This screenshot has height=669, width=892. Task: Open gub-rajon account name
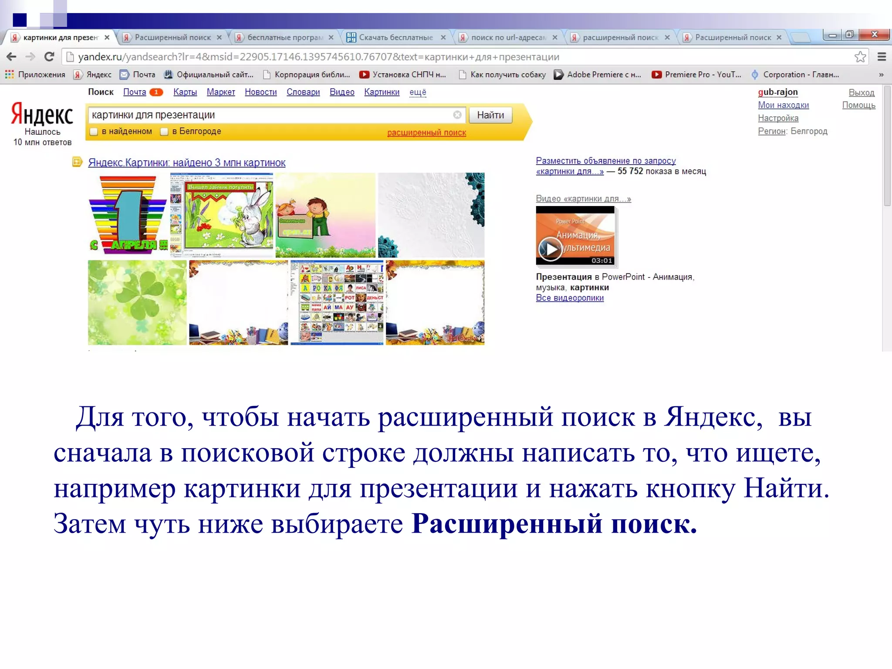click(x=778, y=92)
